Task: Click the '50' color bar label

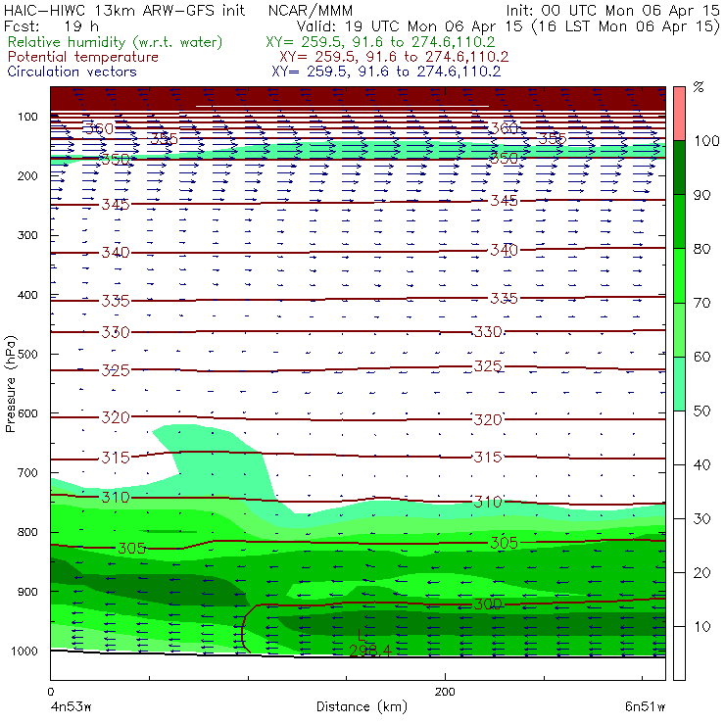Action: click(x=702, y=411)
